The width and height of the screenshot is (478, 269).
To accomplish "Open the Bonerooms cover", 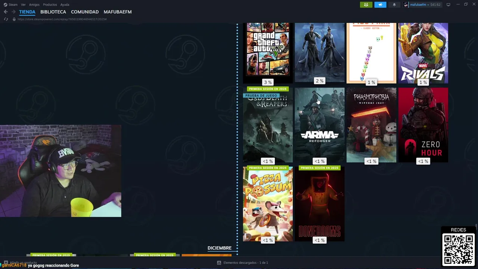I will 320,204.
